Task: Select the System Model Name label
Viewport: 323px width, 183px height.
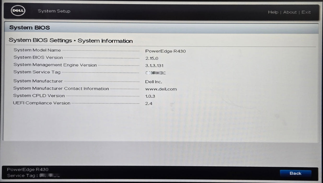Action: pos(37,50)
